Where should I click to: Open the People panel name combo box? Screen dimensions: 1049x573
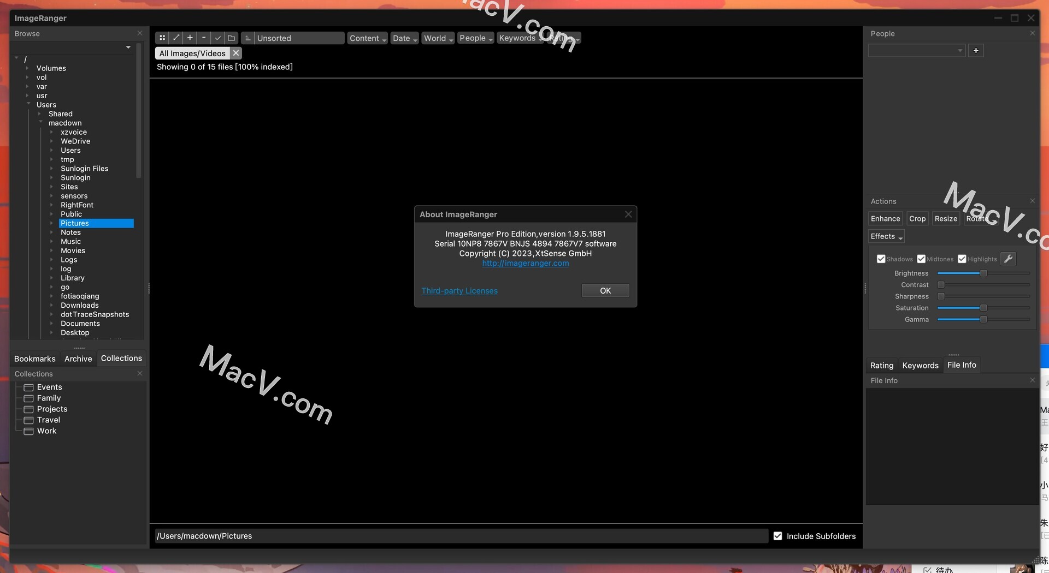(917, 51)
